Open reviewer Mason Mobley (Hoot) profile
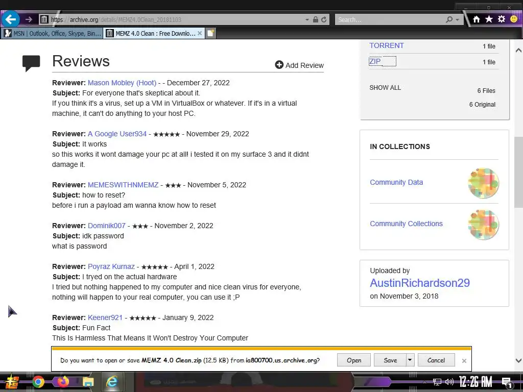Image resolution: width=523 pixels, height=392 pixels. (122, 83)
